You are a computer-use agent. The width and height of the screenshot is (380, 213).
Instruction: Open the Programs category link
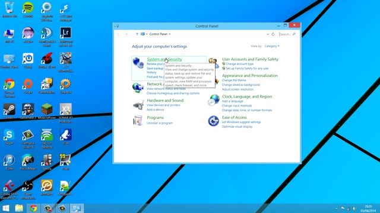click(x=155, y=118)
